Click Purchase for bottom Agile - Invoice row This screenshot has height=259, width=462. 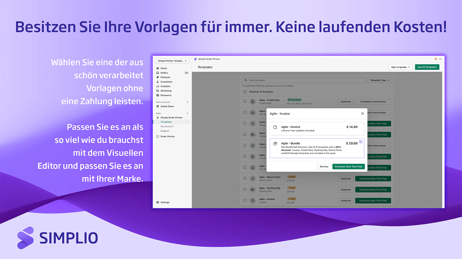point(373,201)
